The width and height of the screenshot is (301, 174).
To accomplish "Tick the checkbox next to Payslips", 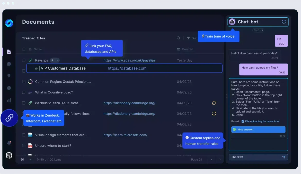I will click(x=24, y=60).
